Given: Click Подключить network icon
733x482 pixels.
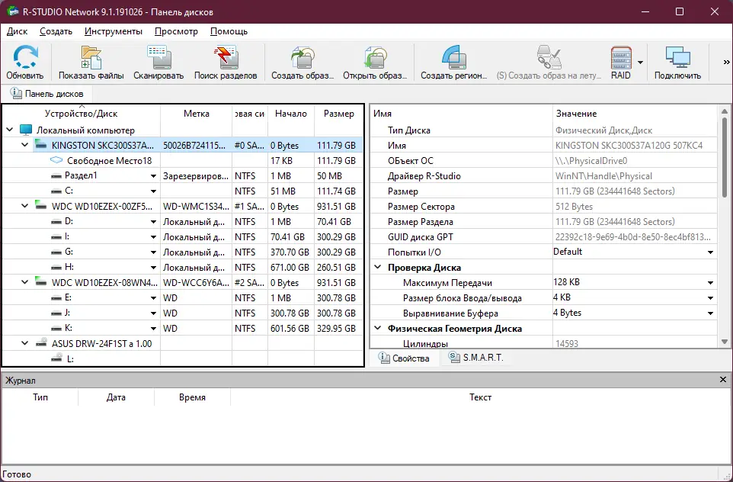Looking at the screenshot, I should [678, 57].
